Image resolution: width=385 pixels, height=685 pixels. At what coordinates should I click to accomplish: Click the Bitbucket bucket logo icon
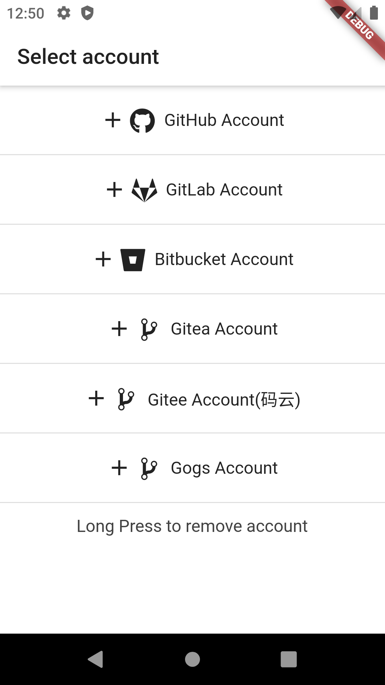(x=133, y=260)
